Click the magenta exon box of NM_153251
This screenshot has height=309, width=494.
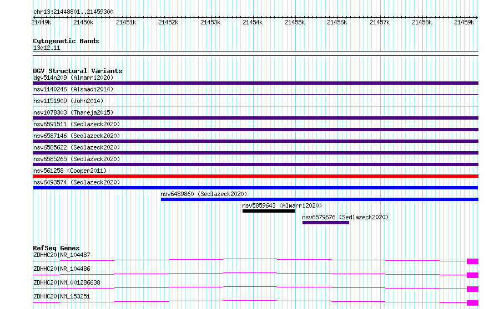[x=472, y=303]
